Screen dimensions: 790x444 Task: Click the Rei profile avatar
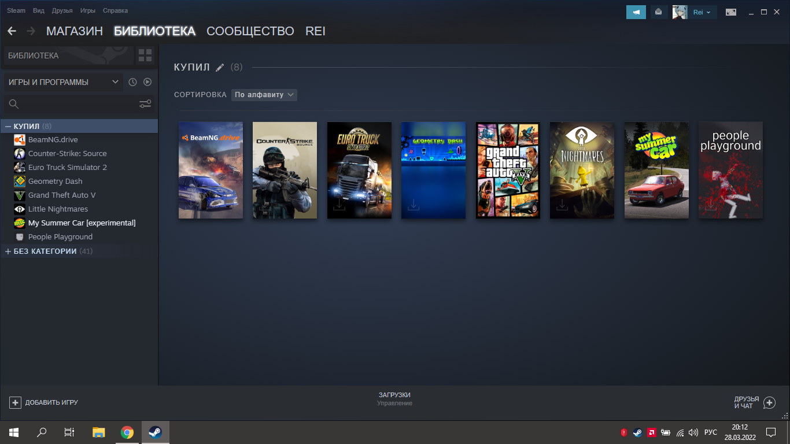click(680, 12)
